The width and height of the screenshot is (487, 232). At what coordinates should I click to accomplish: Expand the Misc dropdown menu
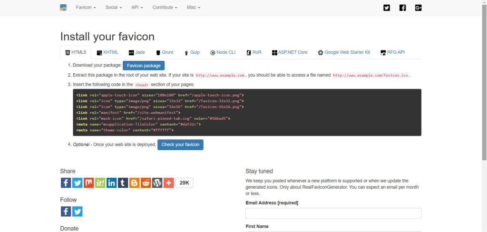coord(194,8)
